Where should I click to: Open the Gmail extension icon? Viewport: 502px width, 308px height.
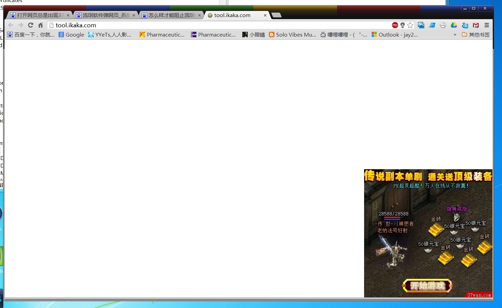[476, 25]
